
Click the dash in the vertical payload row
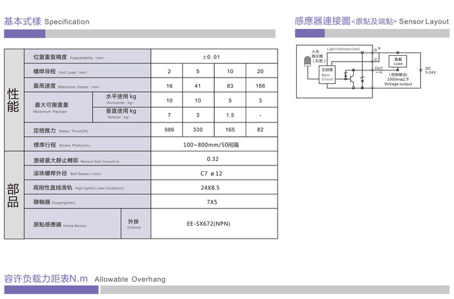click(x=260, y=115)
